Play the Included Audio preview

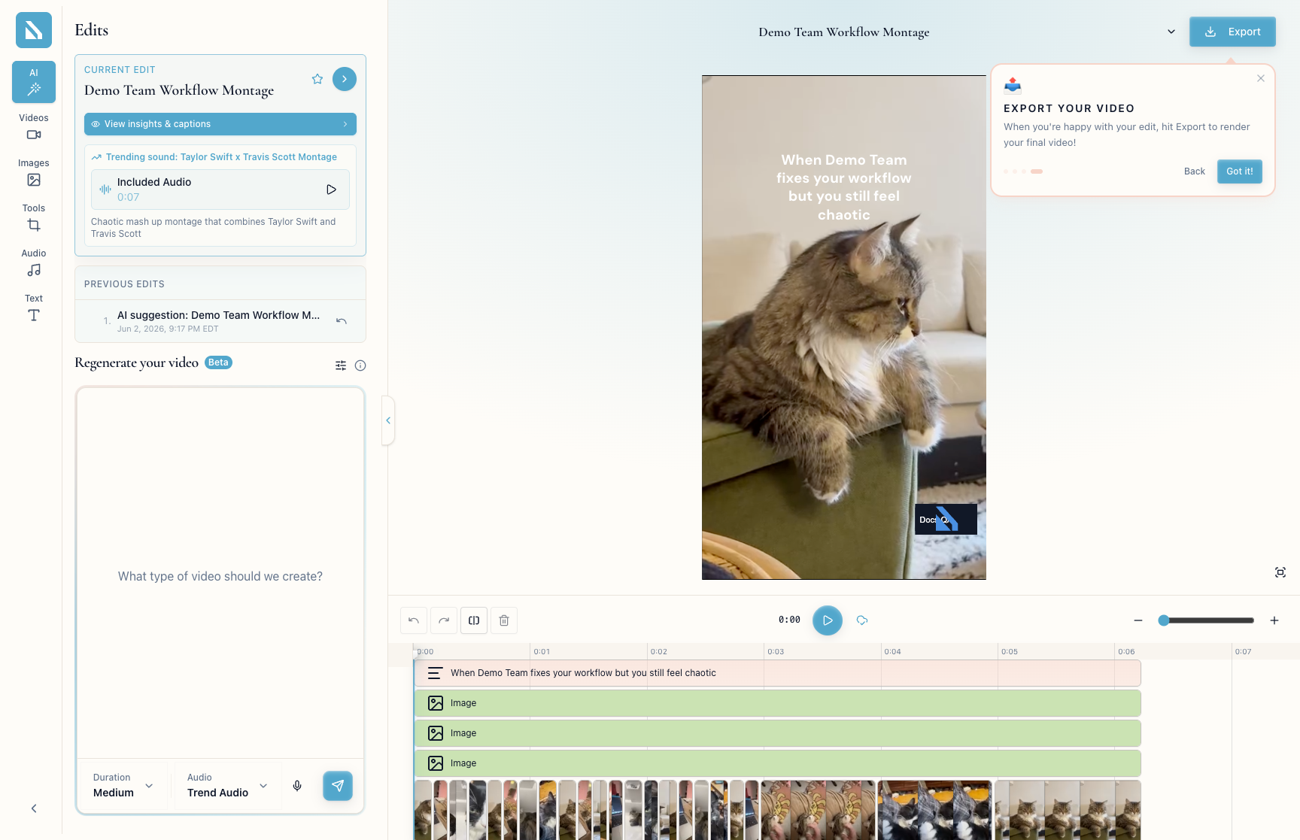coord(331,190)
